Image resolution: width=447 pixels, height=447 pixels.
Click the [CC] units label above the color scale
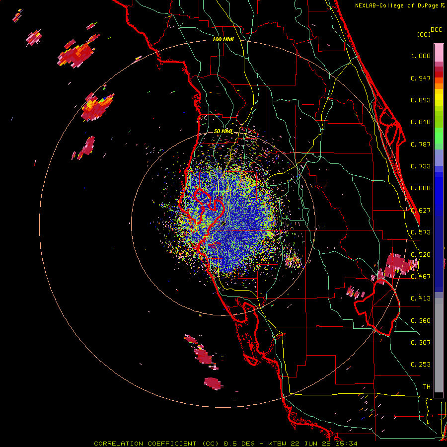click(x=424, y=34)
